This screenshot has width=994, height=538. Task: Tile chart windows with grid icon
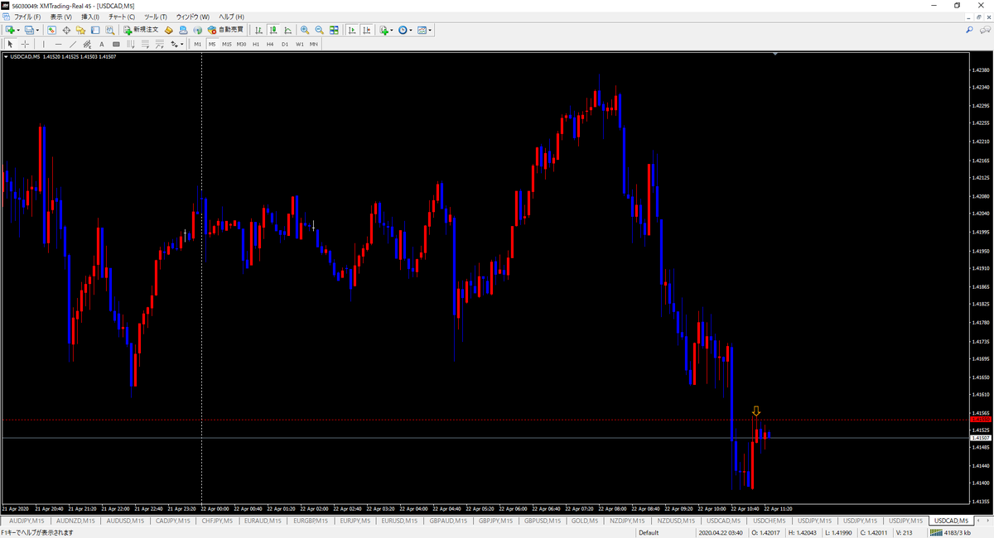pyautogui.click(x=334, y=30)
